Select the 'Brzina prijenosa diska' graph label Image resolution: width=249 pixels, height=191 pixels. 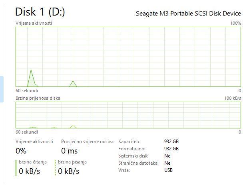tap(38, 98)
